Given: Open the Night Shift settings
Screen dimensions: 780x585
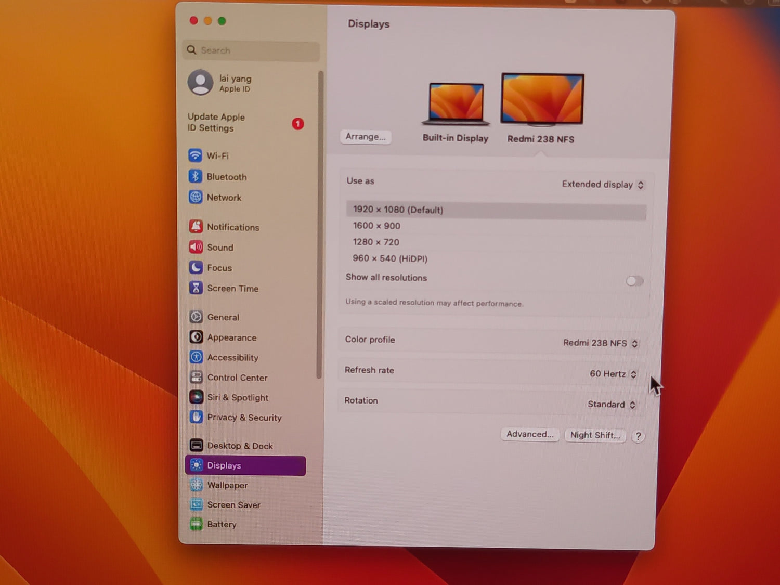Looking at the screenshot, I should point(595,435).
